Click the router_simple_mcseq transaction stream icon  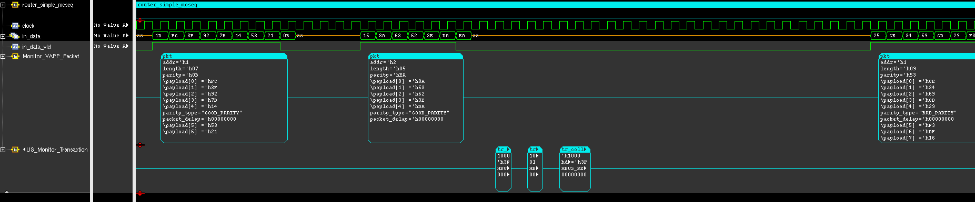tap(15, 5)
